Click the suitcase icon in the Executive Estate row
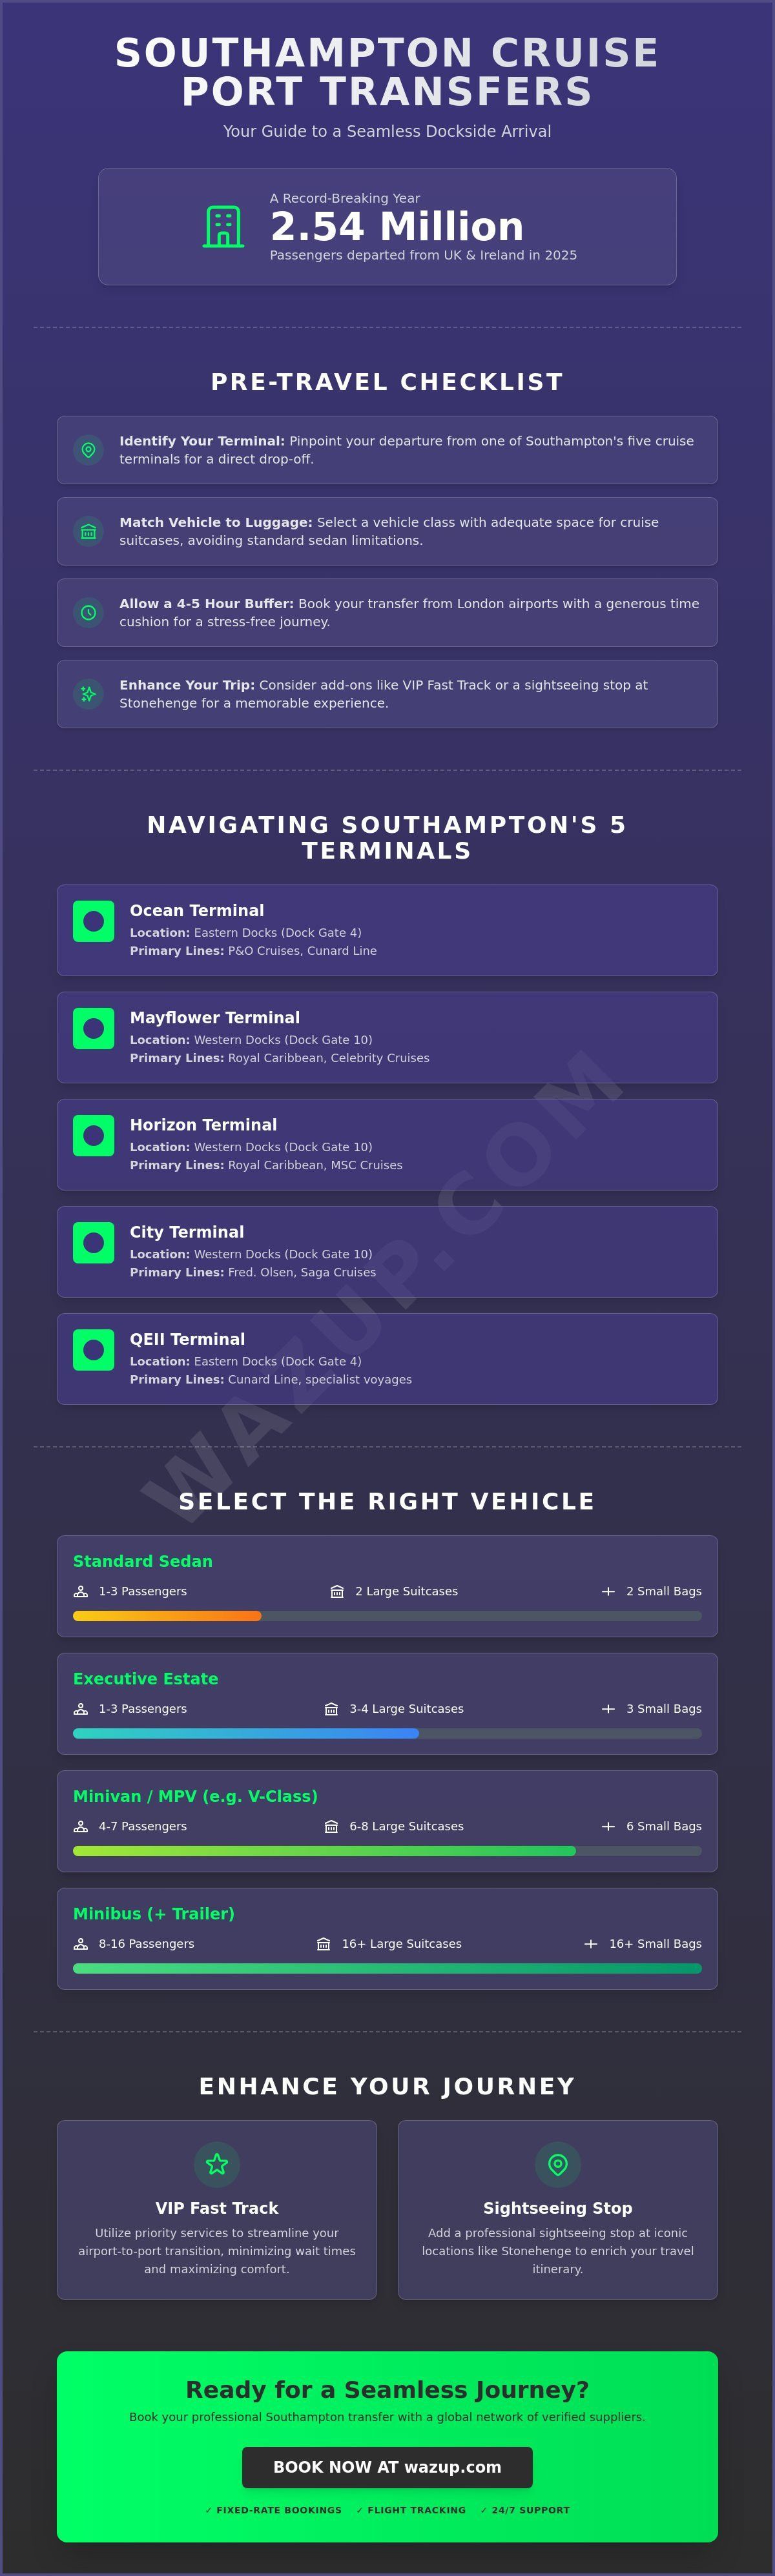 (x=331, y=1709)
